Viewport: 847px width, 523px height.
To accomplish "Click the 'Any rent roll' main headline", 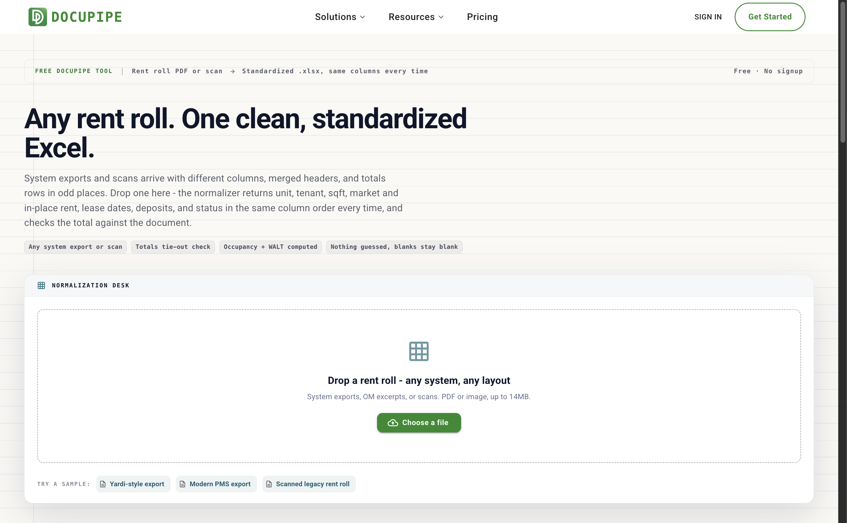I will pos(245,133).
